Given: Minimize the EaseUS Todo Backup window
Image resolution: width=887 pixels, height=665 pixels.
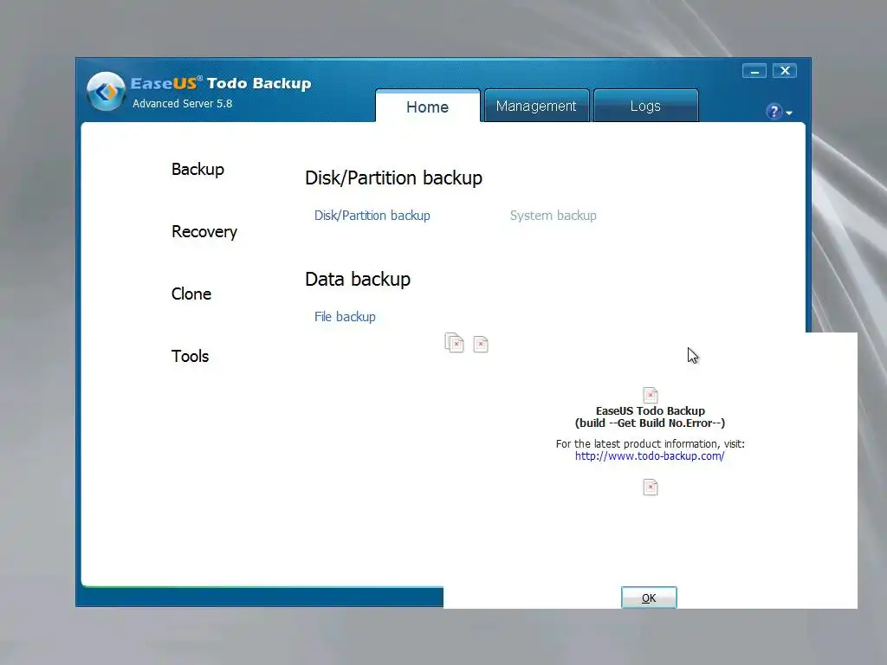Looking at the screenshot, I should tap(754, 71).
